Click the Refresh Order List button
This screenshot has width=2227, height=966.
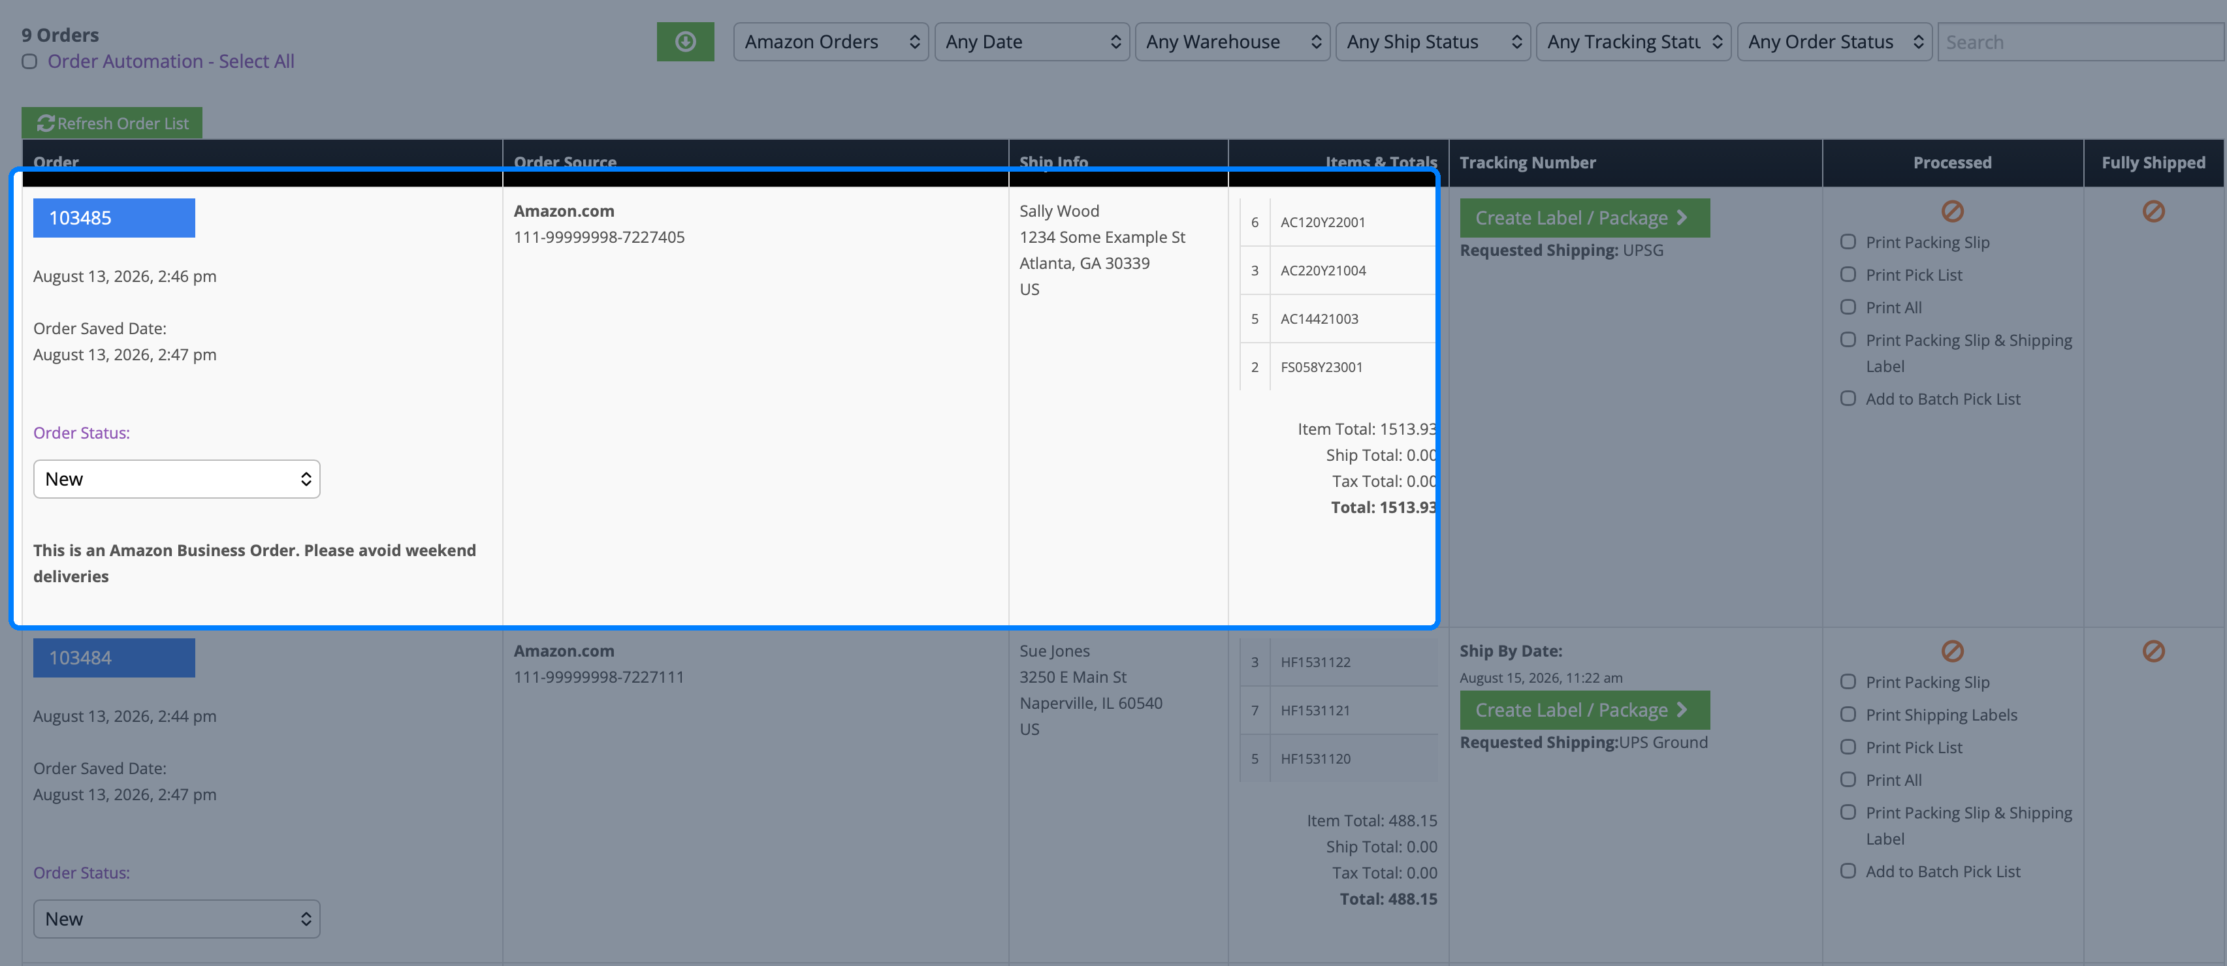pos(112,123)
